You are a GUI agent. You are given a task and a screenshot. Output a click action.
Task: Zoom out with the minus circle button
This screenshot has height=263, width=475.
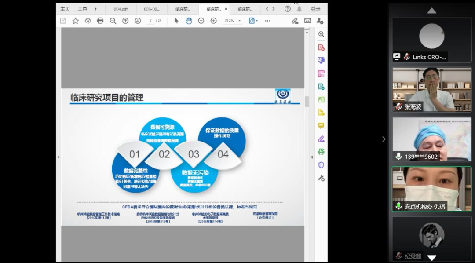pyautogui.click(x=201, y=21)
